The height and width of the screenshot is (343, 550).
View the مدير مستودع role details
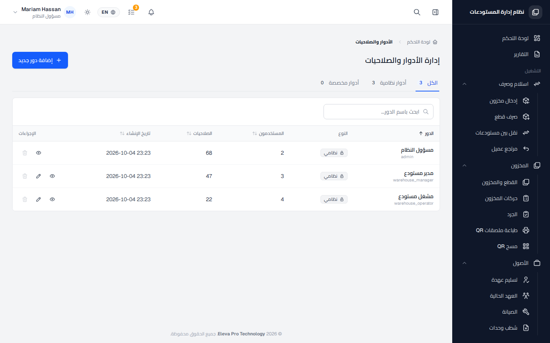pos(52,176)
